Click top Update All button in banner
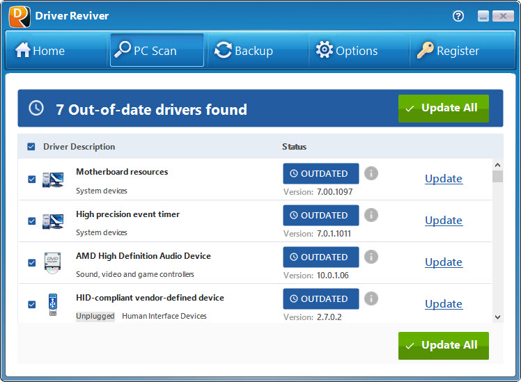Image resolution: width=521 pixels, height=382 pixels. [444, 109]
